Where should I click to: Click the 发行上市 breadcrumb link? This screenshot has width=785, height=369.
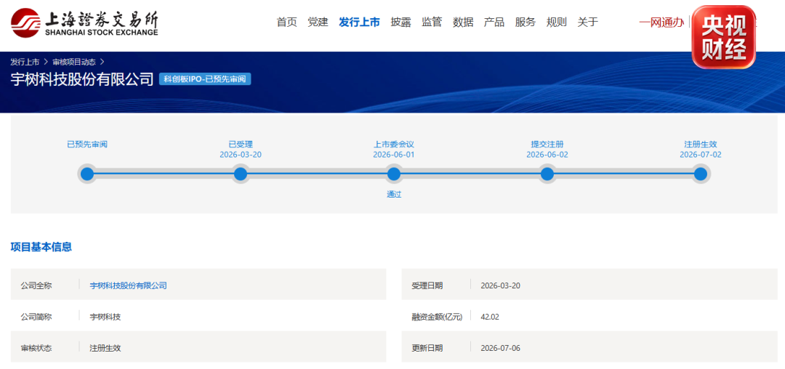(x=25, y=62)
